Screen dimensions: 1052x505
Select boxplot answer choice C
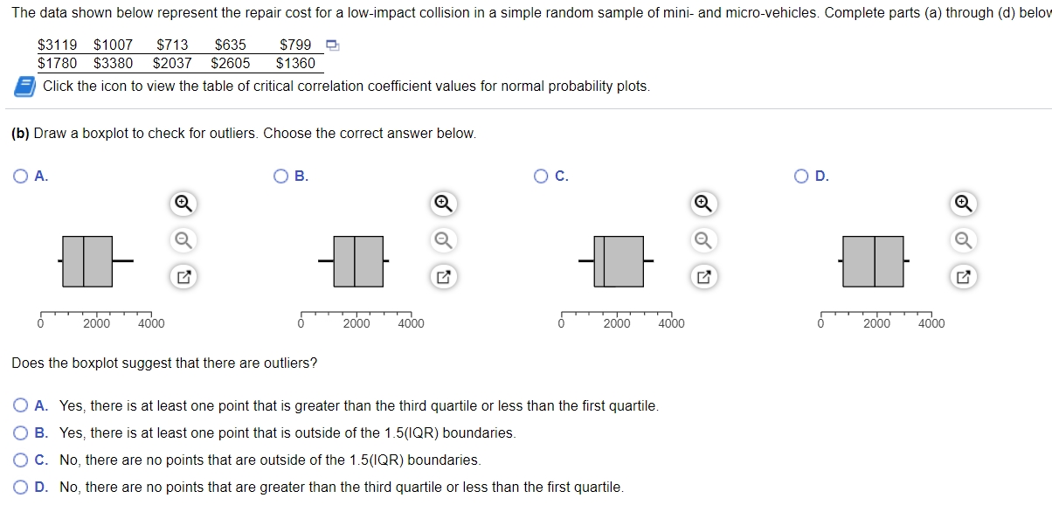coord(540,176)
